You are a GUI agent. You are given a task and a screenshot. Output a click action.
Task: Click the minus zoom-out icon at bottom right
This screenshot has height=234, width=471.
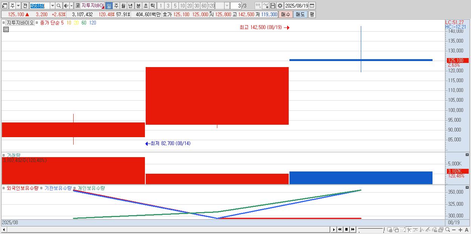(x=454, y=230)
